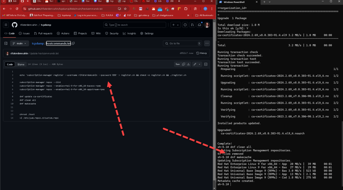Screen dimensions: 343x190
Task: Open the All Bookmarks folder
Action: 204,15
